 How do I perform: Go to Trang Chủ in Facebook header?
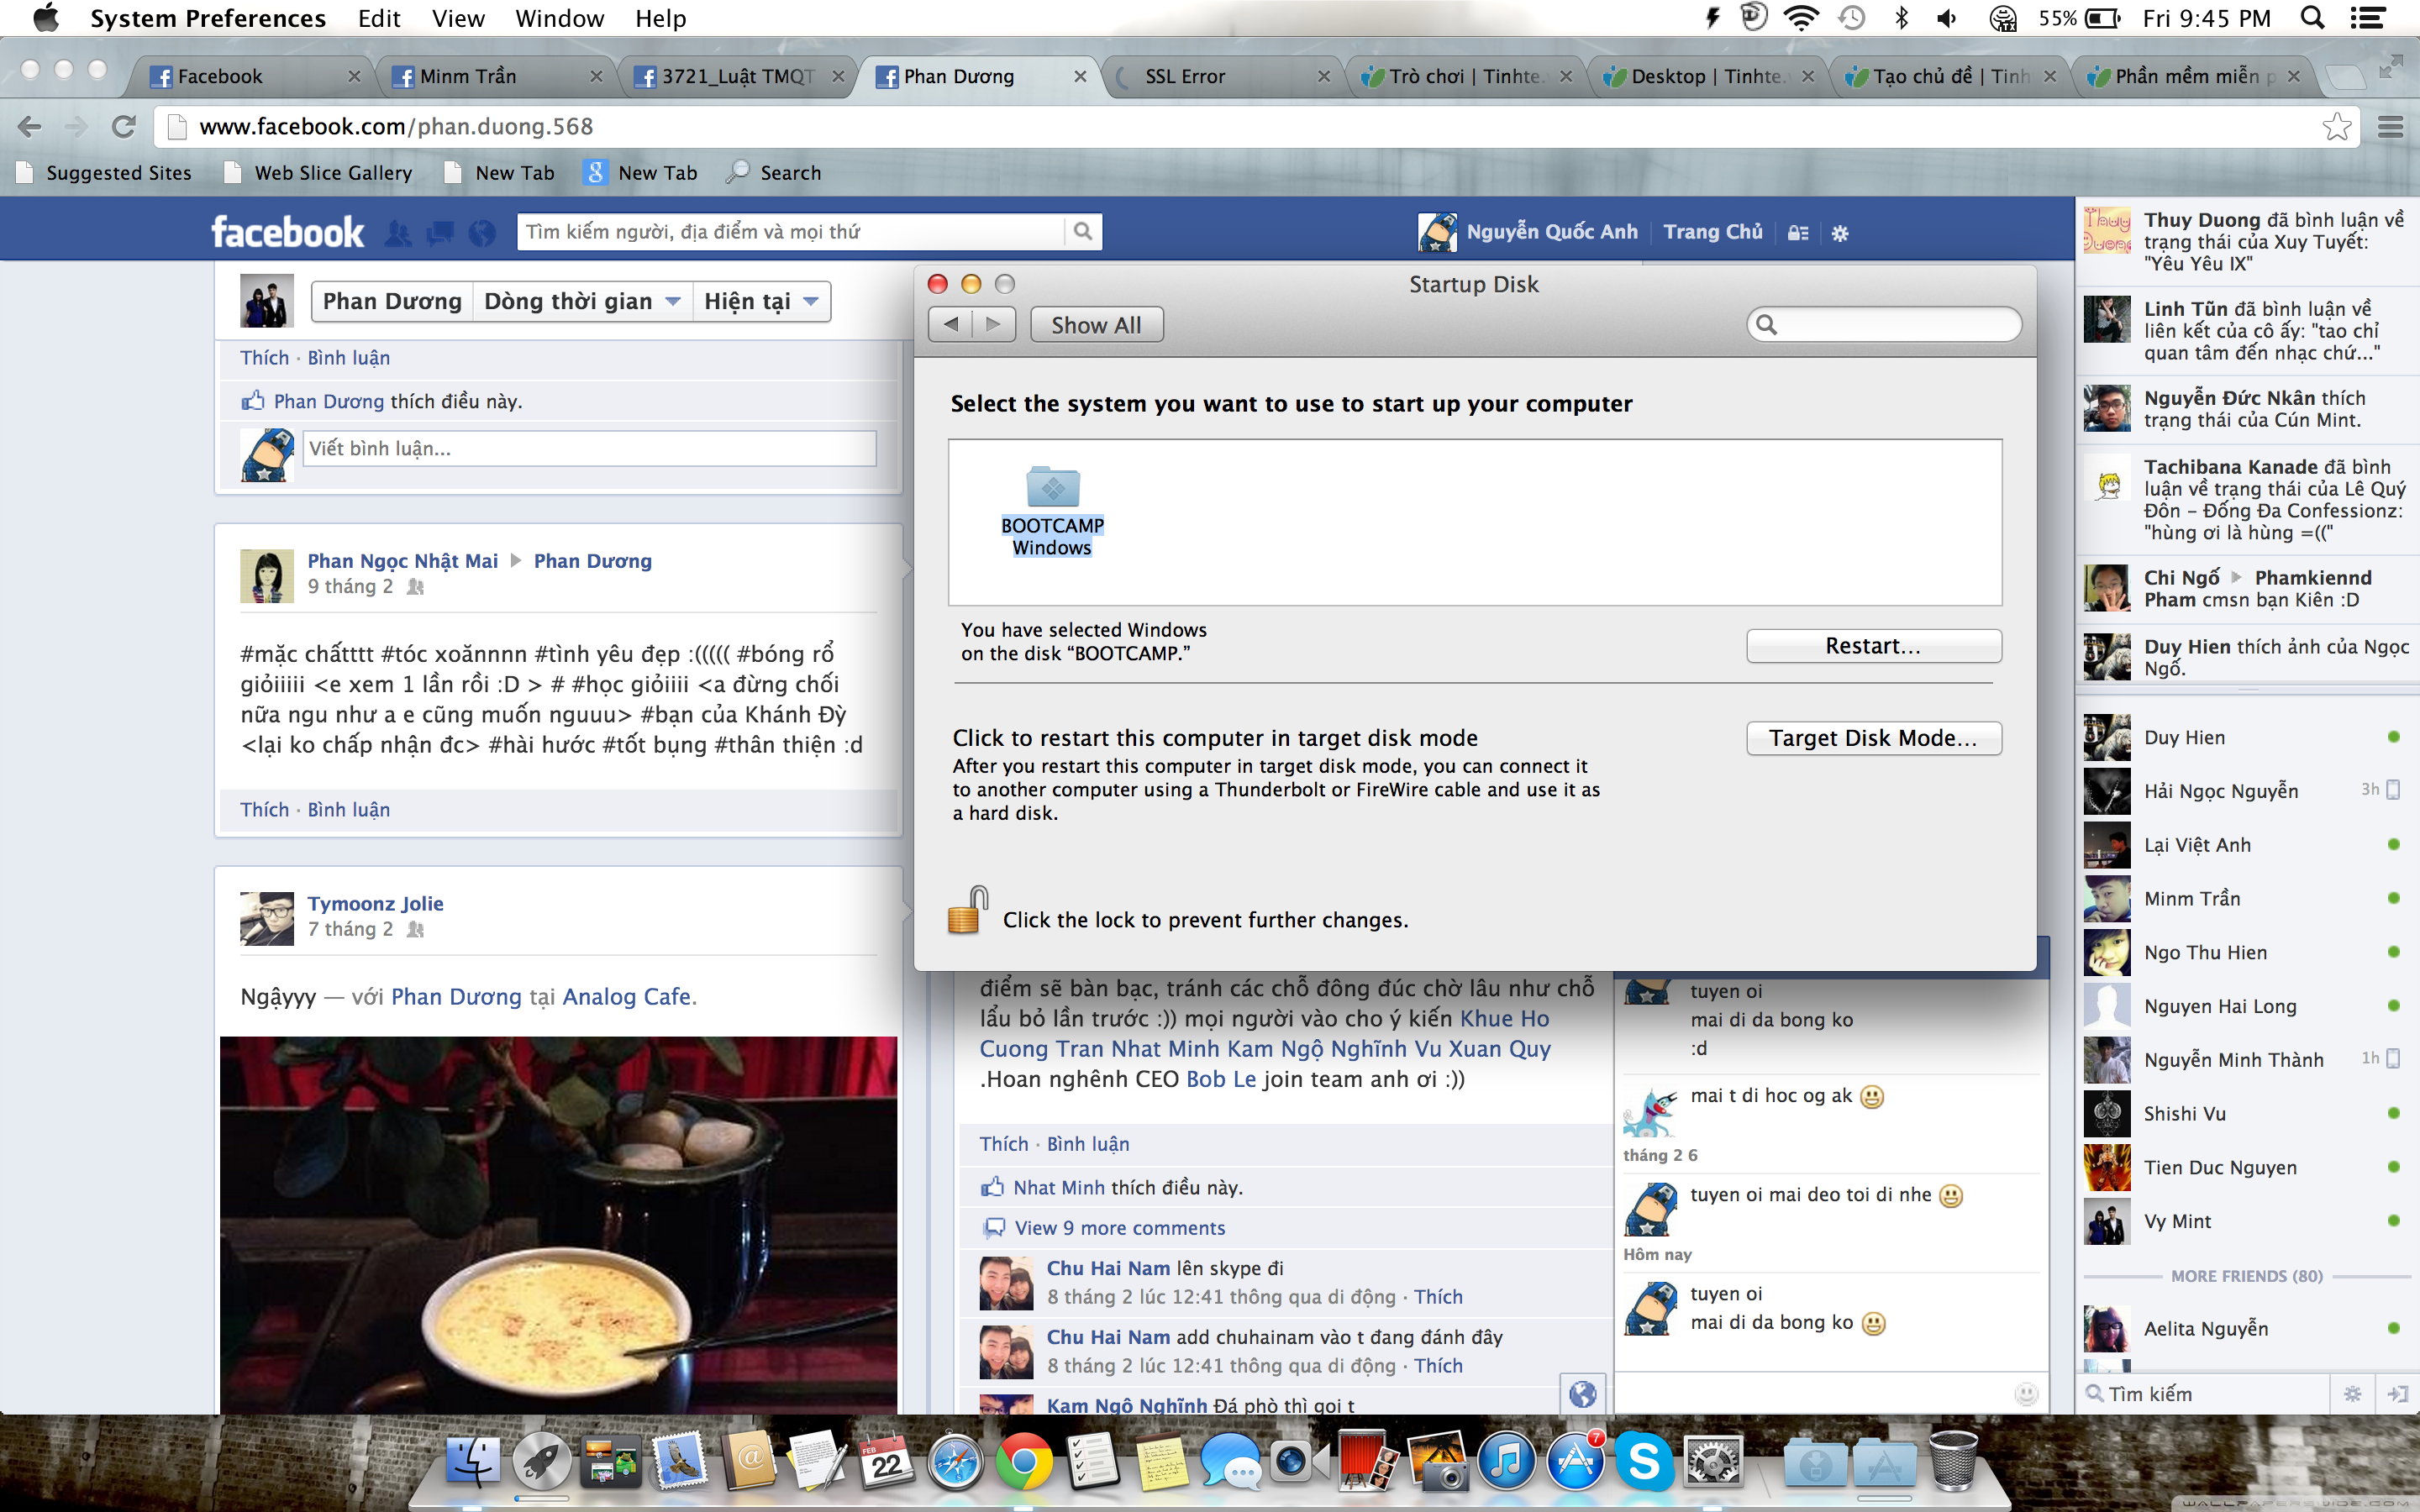coord(1712,232)
